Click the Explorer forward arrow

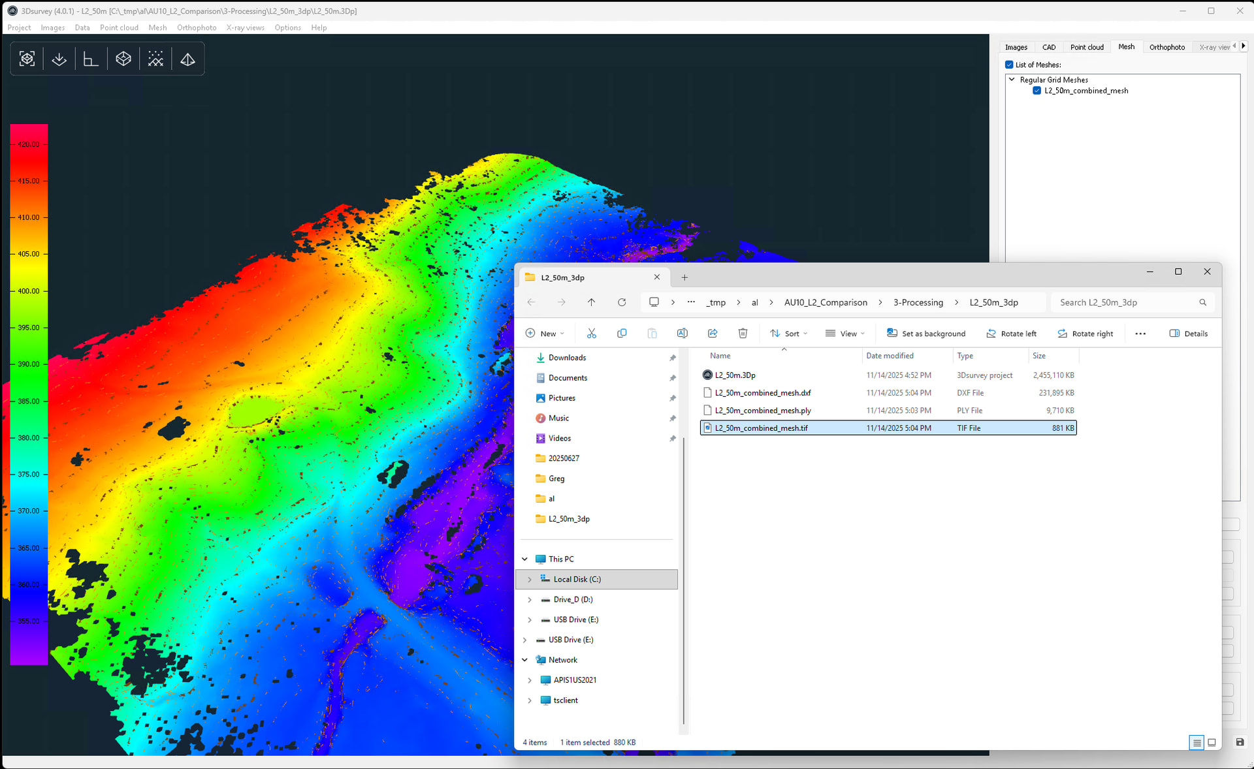click(561, 302)
